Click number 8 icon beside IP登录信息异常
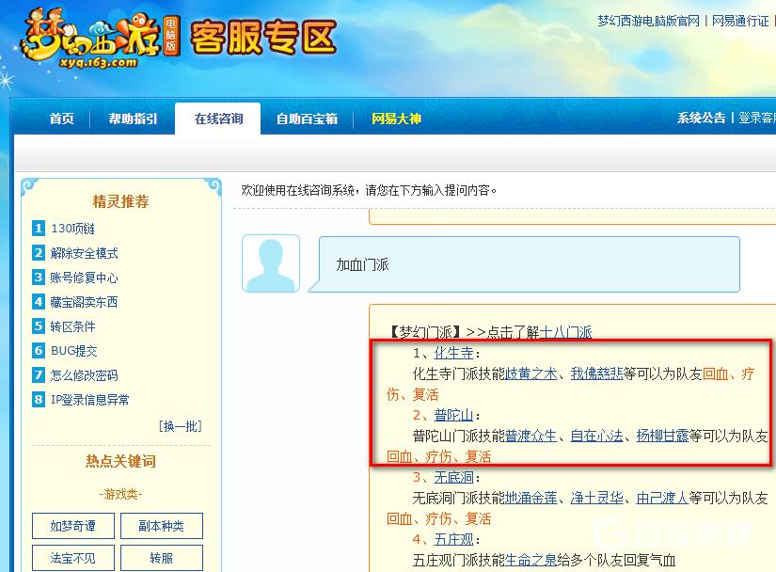Image resolution: width=776 pixels, height=572 pixels. point(39,400)
